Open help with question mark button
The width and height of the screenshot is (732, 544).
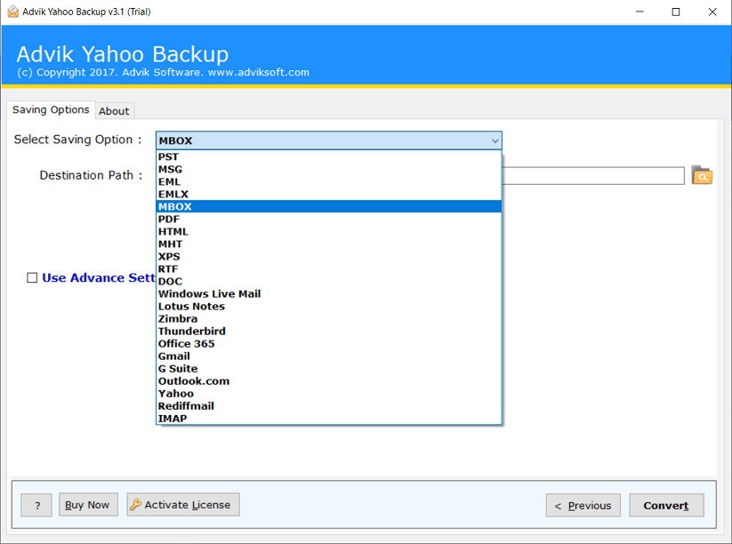36,505
